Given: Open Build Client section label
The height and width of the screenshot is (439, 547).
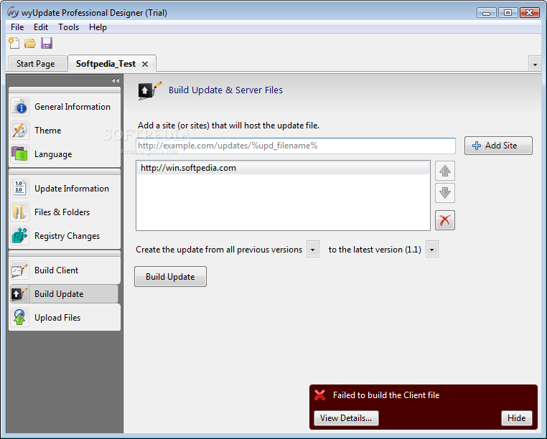Looking at the screenshot, I should pos(56,270).
